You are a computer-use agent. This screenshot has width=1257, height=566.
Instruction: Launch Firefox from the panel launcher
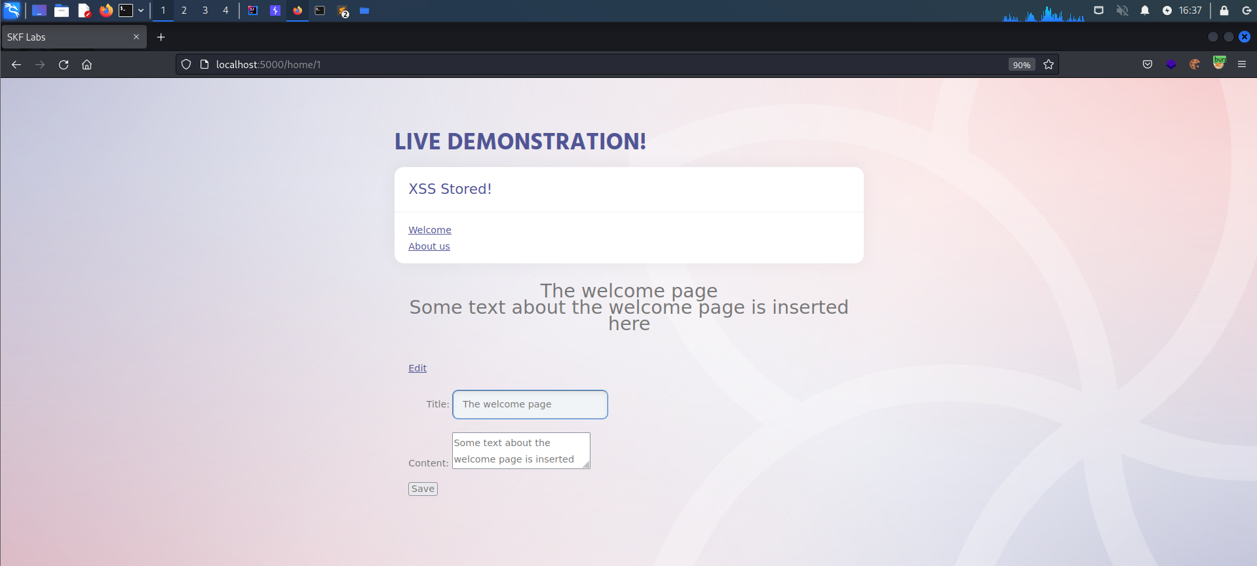click(x=106, y=10)
